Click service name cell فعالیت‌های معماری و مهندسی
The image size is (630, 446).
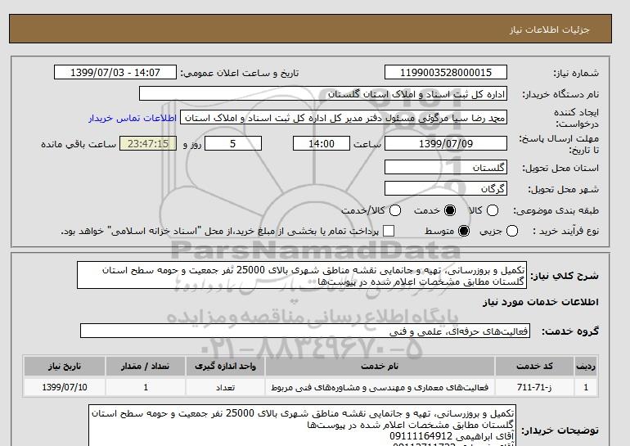click(380, 387)
